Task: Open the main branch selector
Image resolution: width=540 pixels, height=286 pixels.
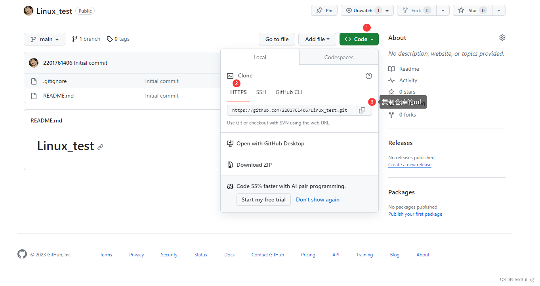Action: (44, 39)
